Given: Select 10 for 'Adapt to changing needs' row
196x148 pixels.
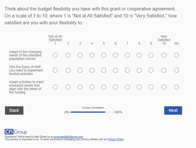Looking at the screenshot, I should tap(164, 55).
